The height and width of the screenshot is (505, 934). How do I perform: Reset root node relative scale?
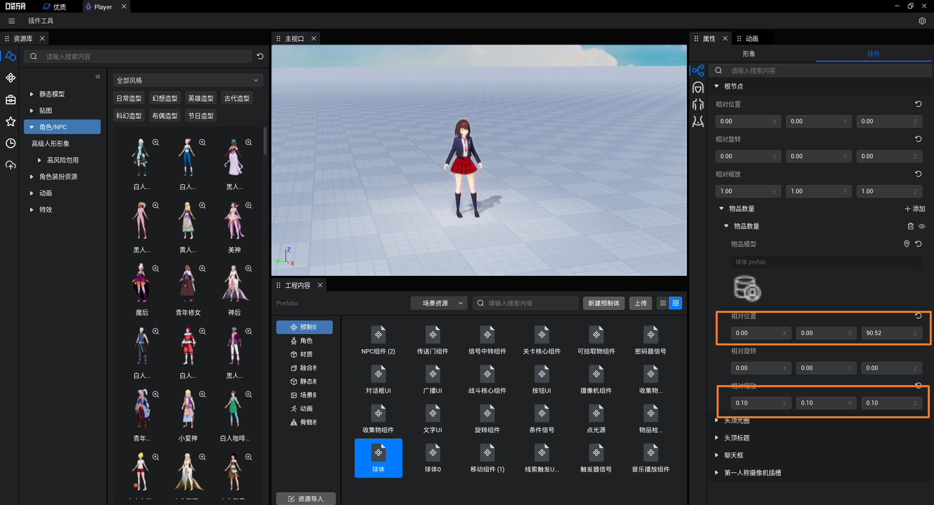point(918,174)
